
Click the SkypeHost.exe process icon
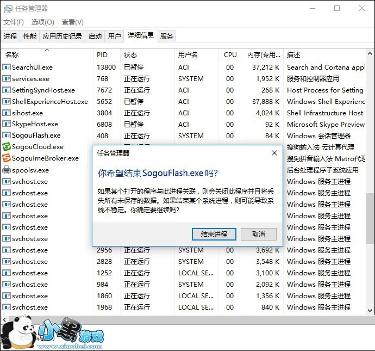7,124
